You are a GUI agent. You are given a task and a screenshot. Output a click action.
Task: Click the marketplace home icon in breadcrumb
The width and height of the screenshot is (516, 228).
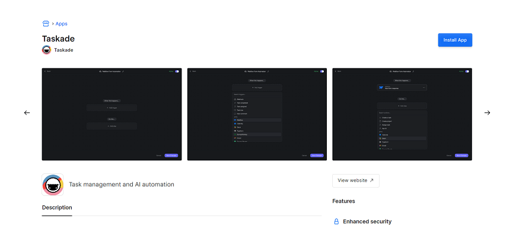(x=46, y=24)
